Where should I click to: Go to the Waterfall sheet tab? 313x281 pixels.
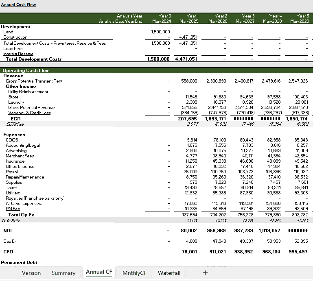[x=169, y=273]
